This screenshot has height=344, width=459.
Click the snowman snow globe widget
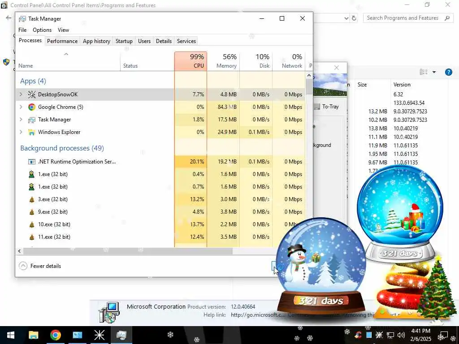click(321, 266)
